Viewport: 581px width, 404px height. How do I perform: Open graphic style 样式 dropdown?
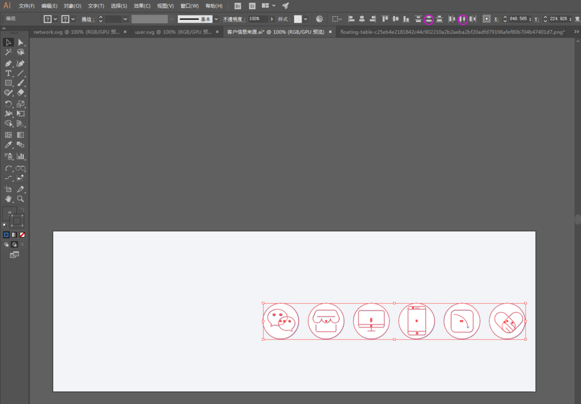click(x=306, y=19)
